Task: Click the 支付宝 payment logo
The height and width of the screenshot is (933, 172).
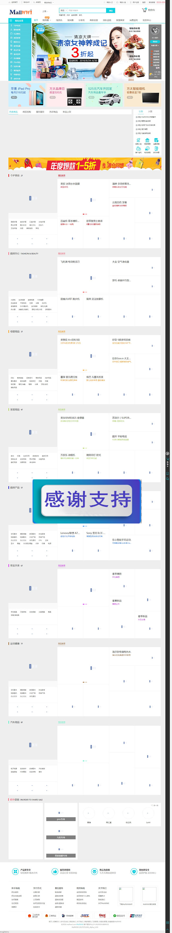Action: [85, 915]
